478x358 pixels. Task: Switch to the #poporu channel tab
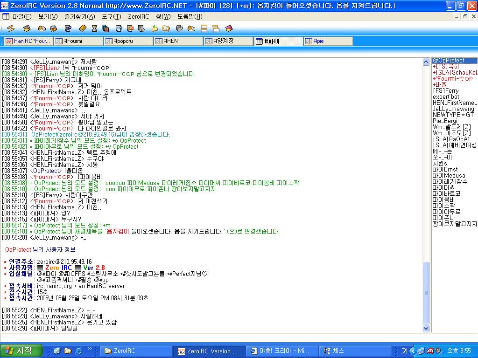pyautogui.click(x=128, y=41)
